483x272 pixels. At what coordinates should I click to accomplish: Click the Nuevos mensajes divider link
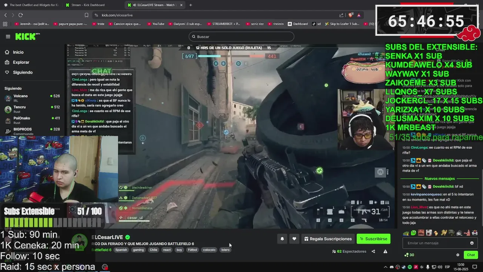pyautogui.click(x=440, y=178)
